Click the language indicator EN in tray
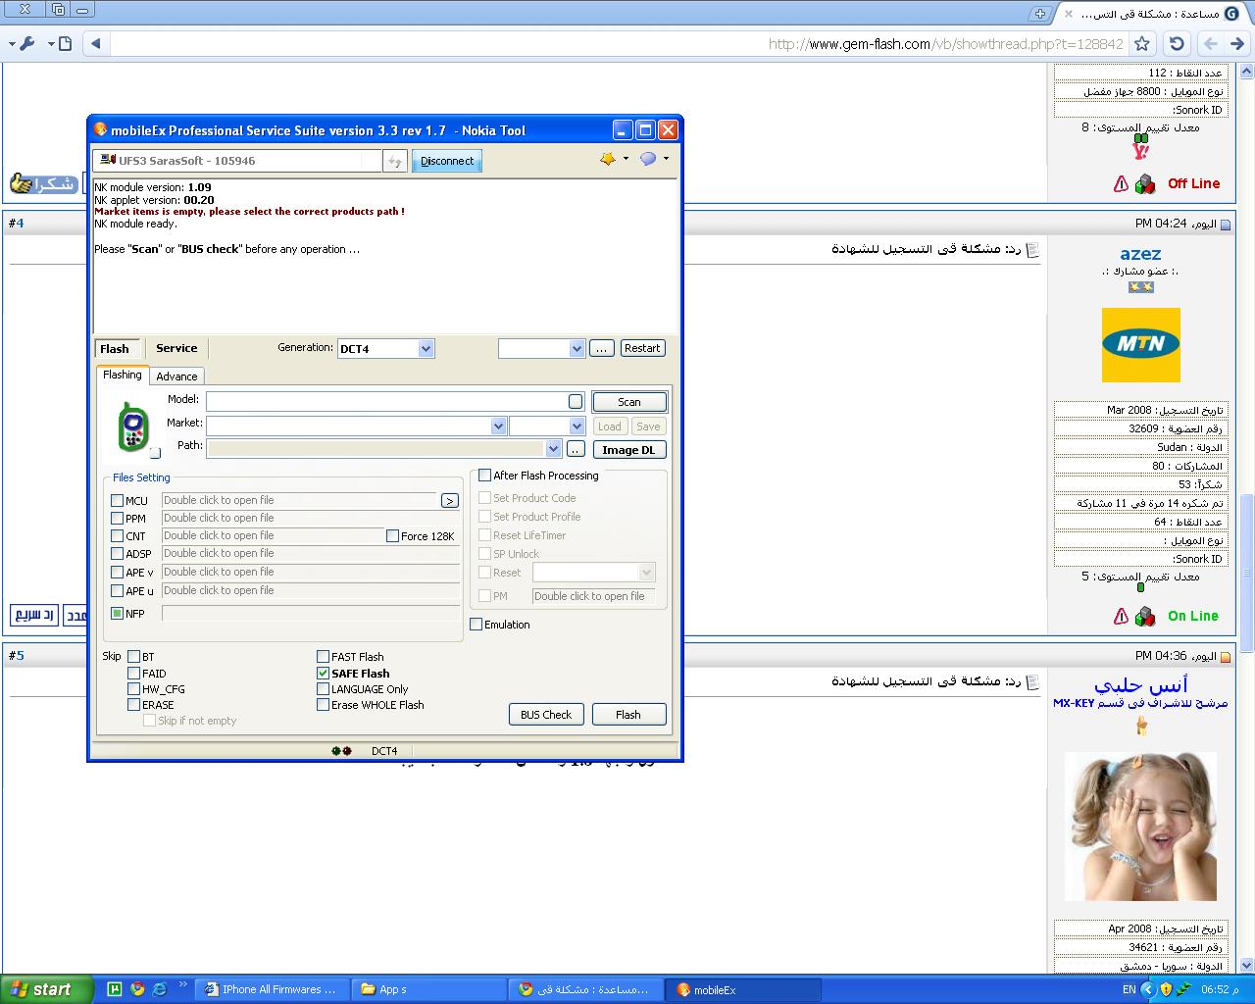 tap(1129, 989)
